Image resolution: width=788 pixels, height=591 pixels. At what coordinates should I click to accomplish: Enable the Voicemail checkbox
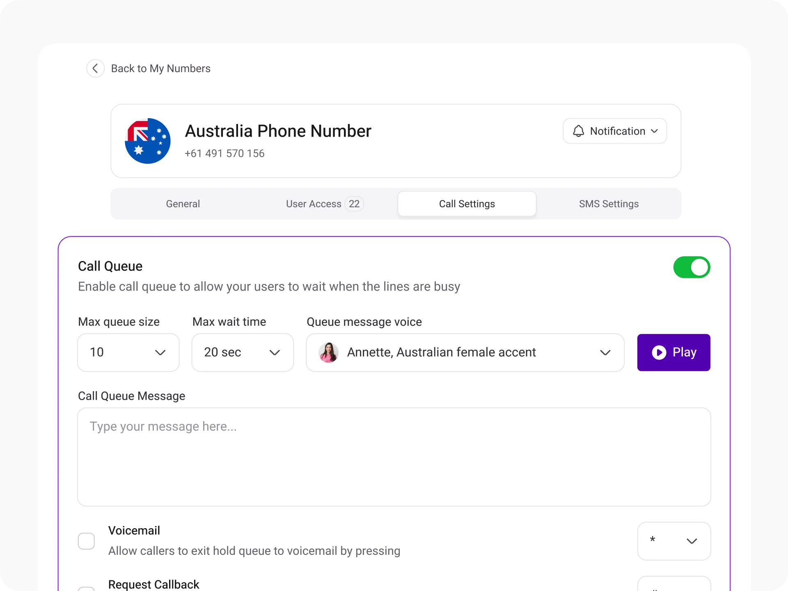pyautogui.click(x=86, y=541)
